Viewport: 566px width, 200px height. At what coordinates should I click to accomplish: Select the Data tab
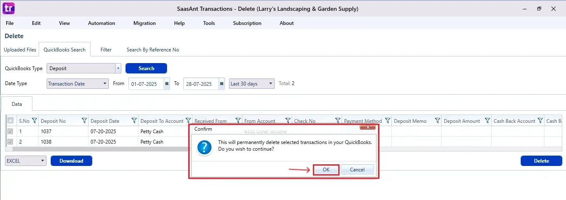point(17,104)
